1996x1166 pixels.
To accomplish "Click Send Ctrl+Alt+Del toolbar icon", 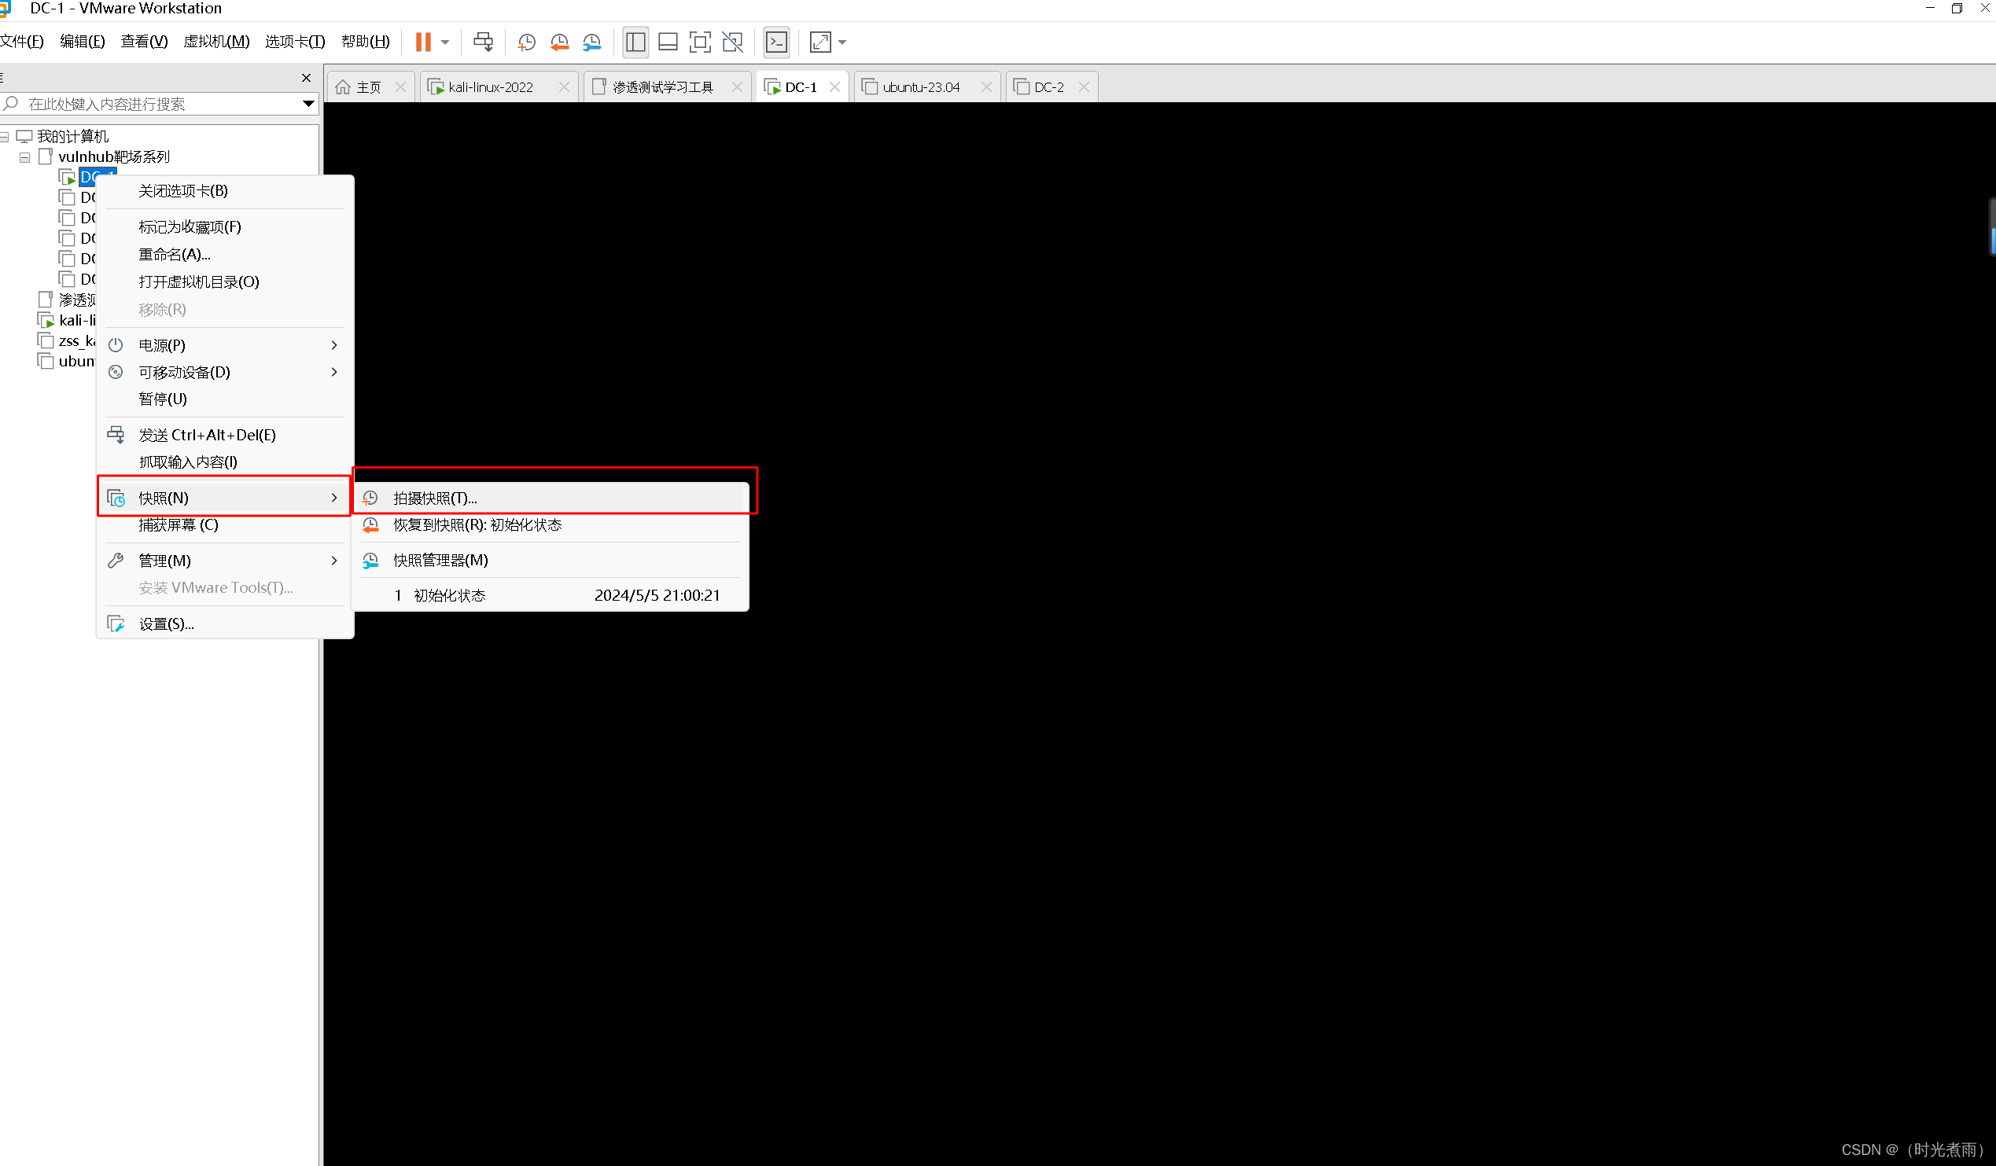I will click(x=483, y=42).
